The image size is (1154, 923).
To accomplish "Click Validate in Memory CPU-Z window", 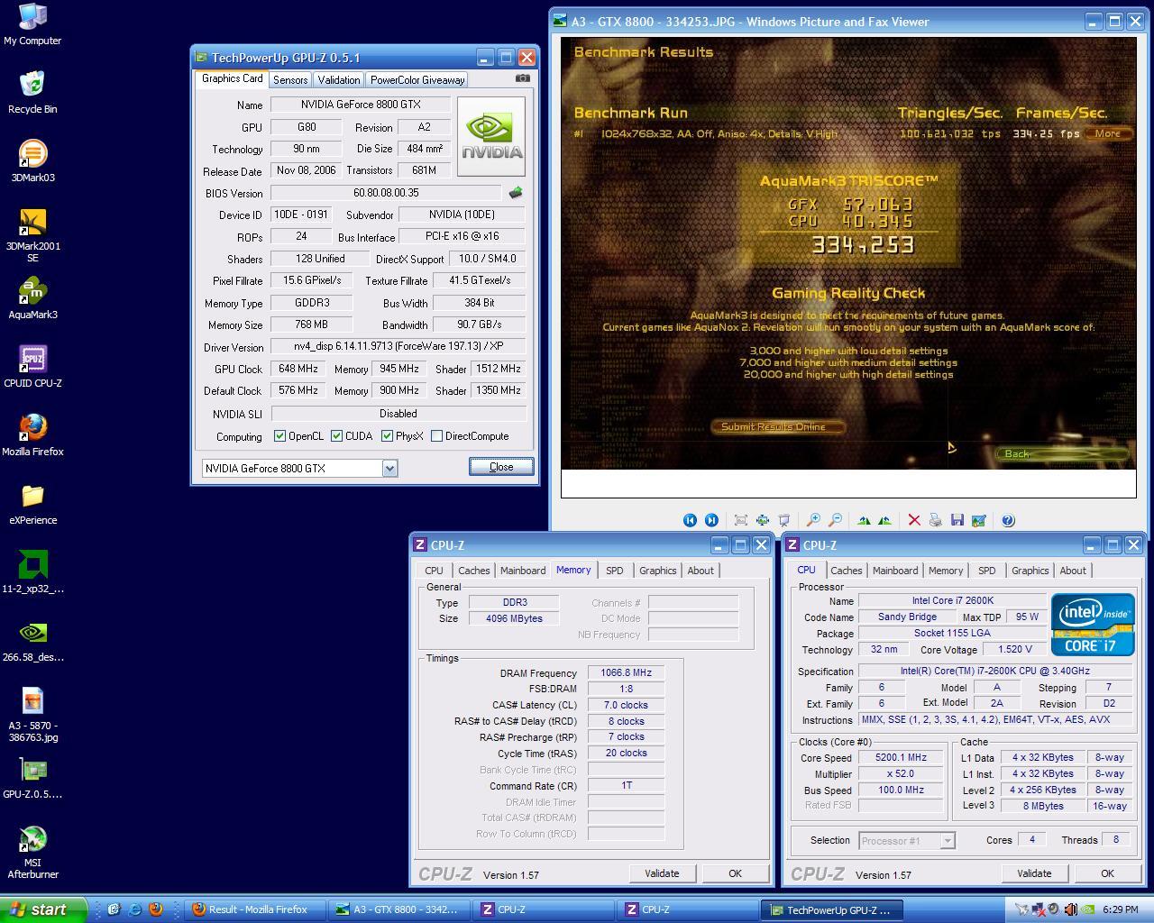I will 662,873.
